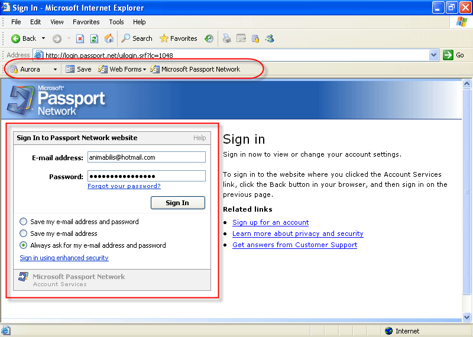Select Always ask for e-mail and password
This screenshot has width=473, height=337.
(x=23, y=245)
